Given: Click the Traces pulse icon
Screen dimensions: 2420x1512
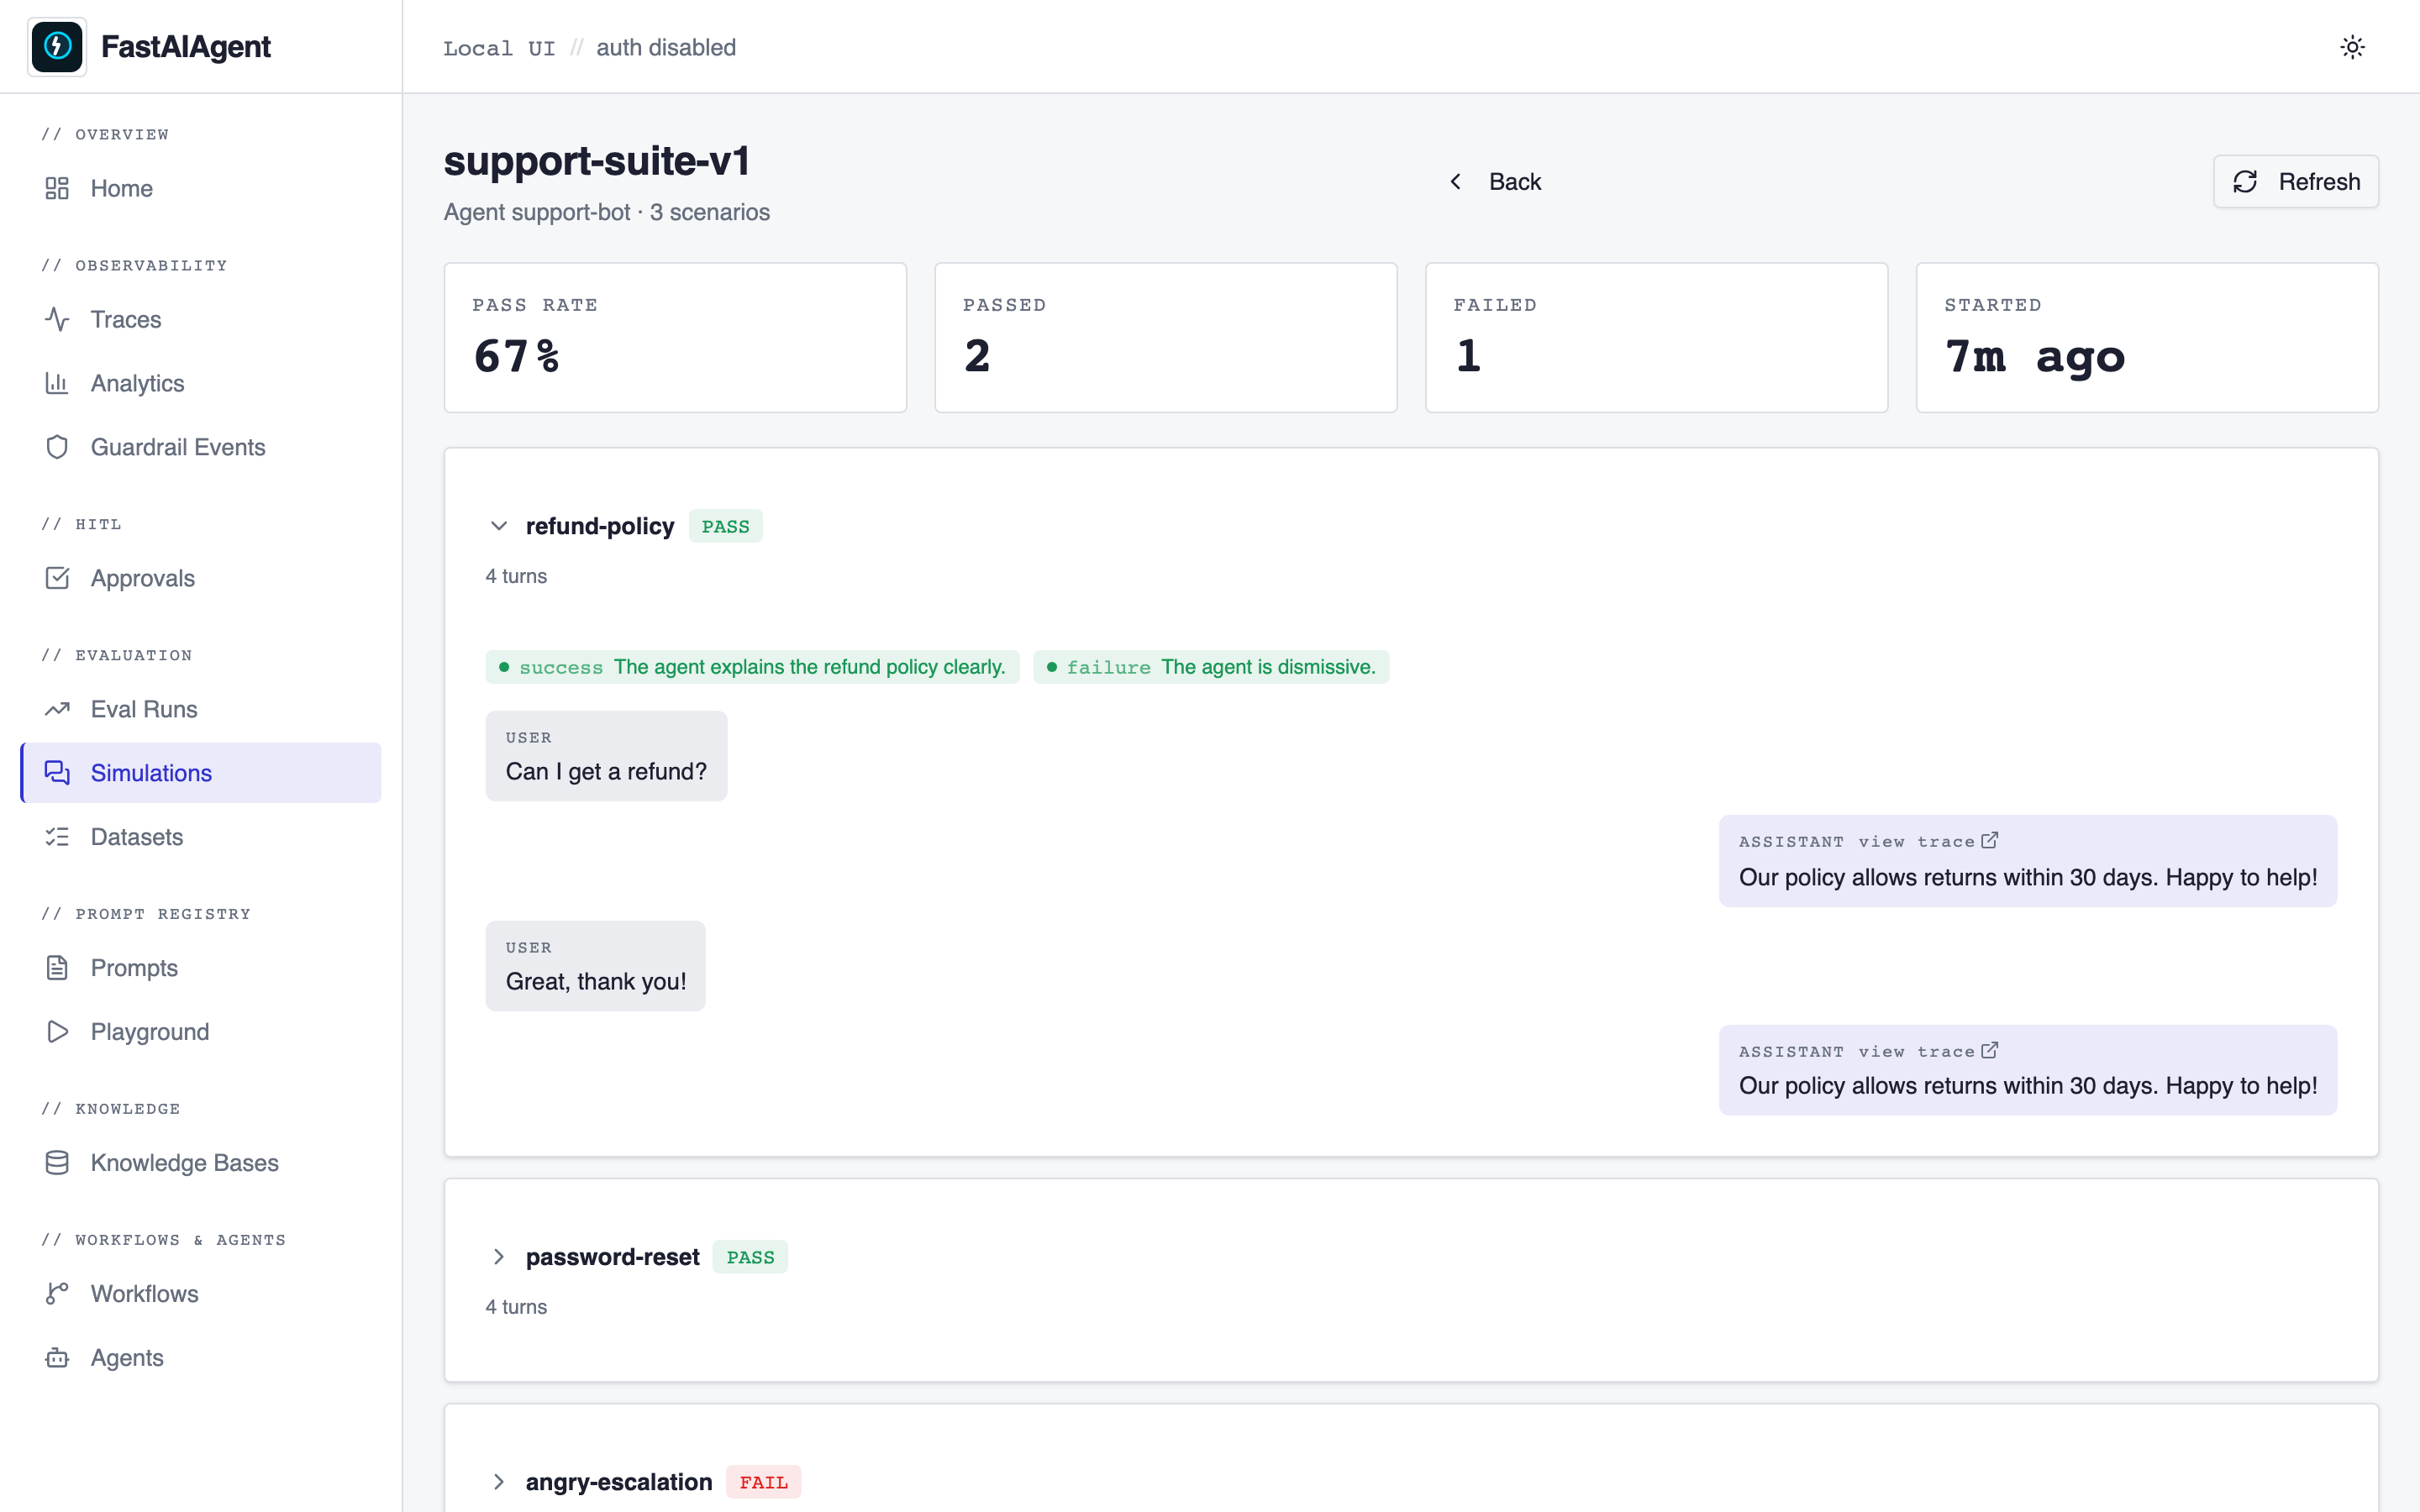Looking at the screenshot, I should [57, 319].
